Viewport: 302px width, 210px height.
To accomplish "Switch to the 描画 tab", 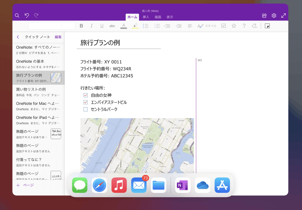I will 158,17.
